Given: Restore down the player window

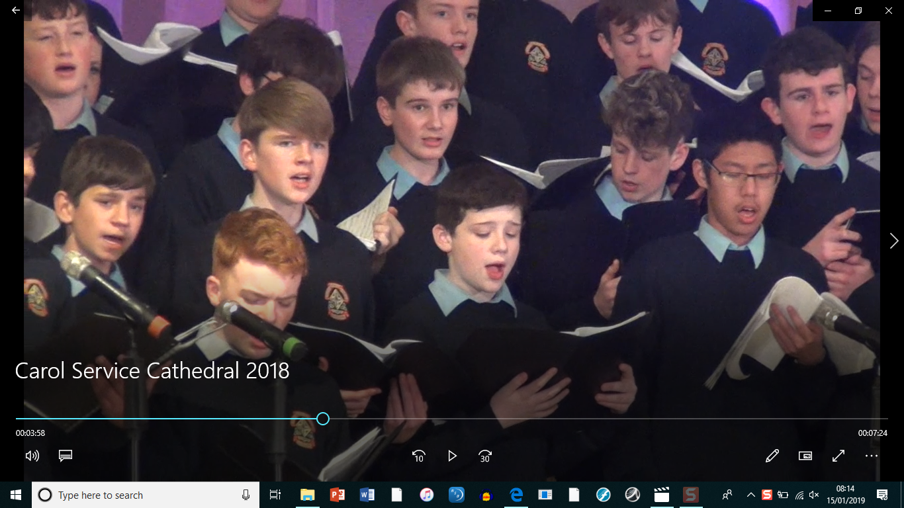Looking at the screenshot, I should [858, 11].
